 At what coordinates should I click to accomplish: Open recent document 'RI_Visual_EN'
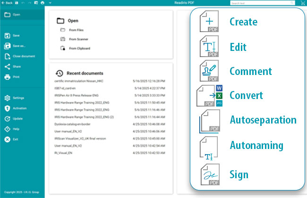pos(110,153)
